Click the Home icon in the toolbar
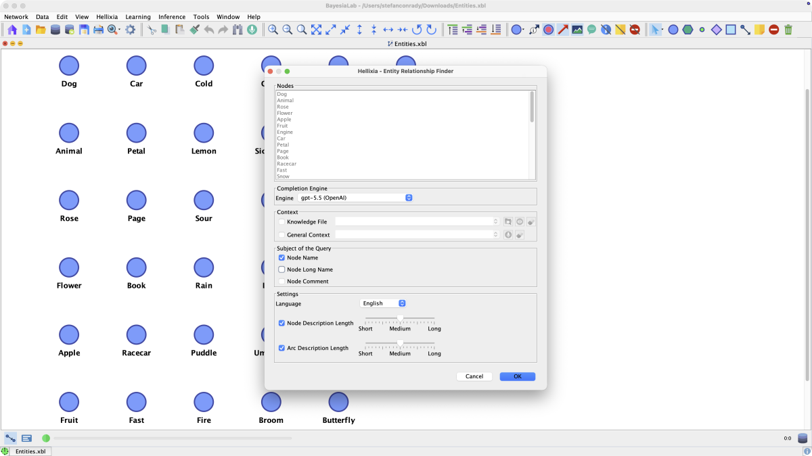 click(x=12, y=30)
